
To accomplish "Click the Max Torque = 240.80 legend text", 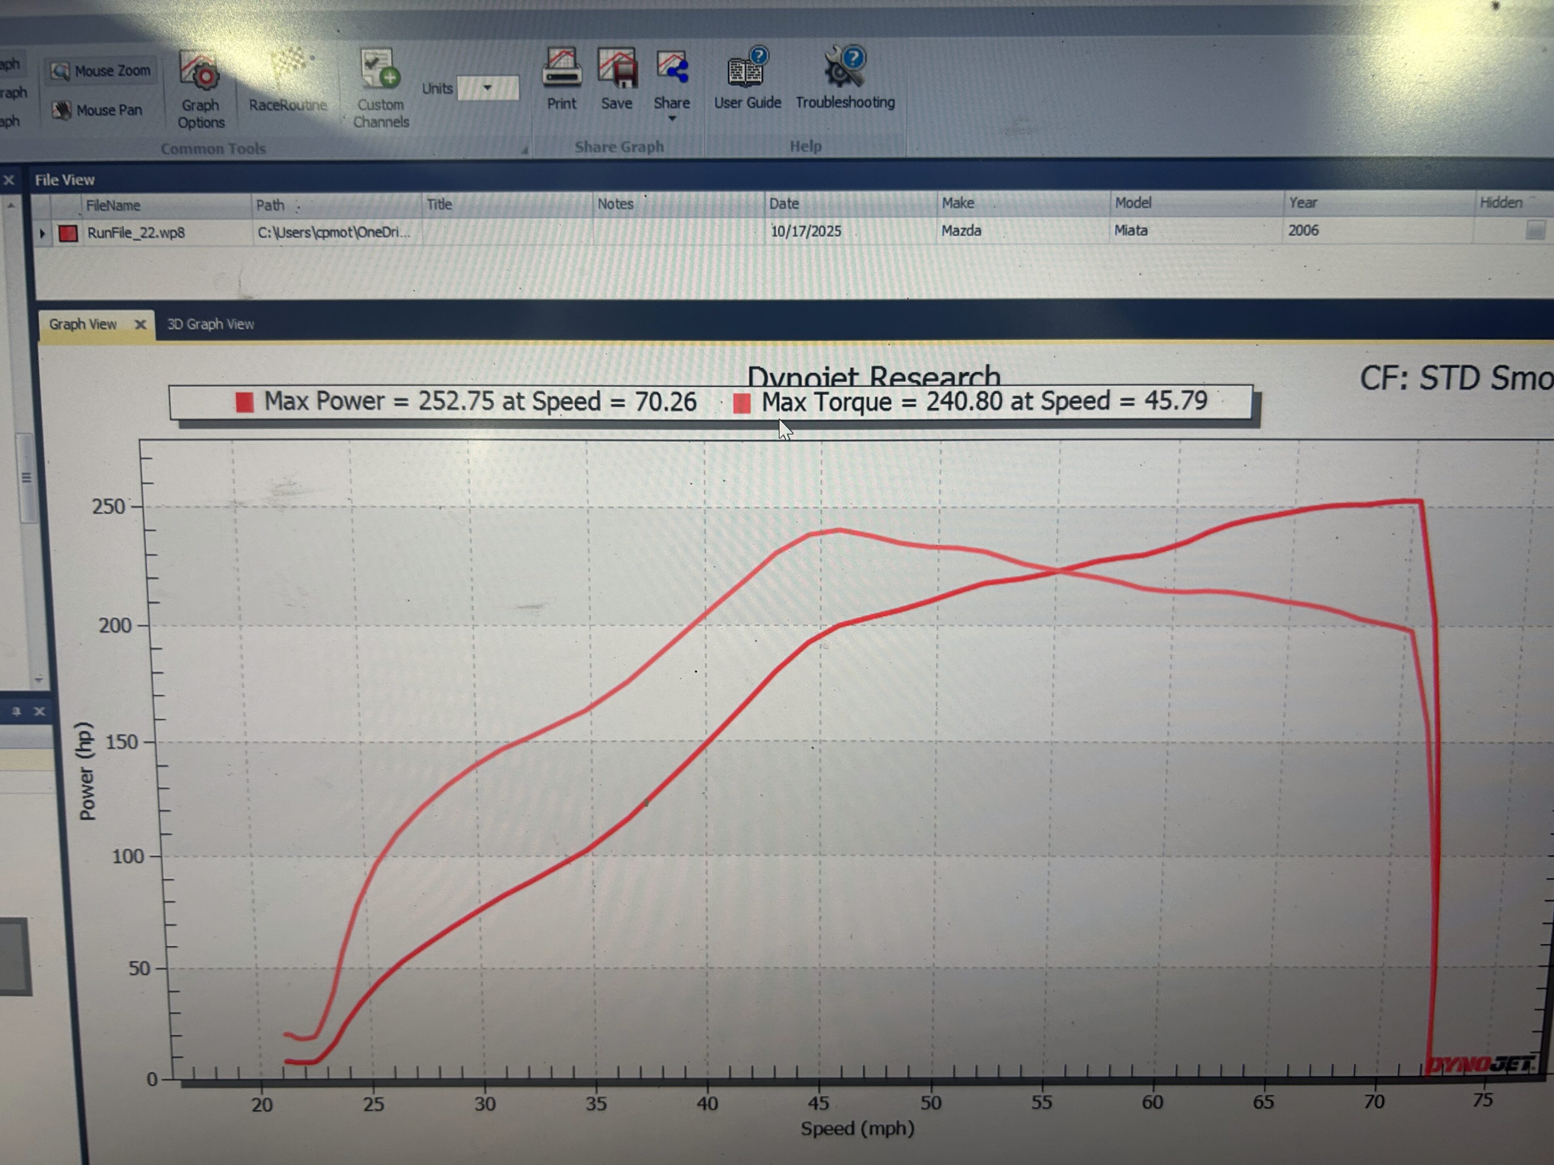I will (984, 401).
